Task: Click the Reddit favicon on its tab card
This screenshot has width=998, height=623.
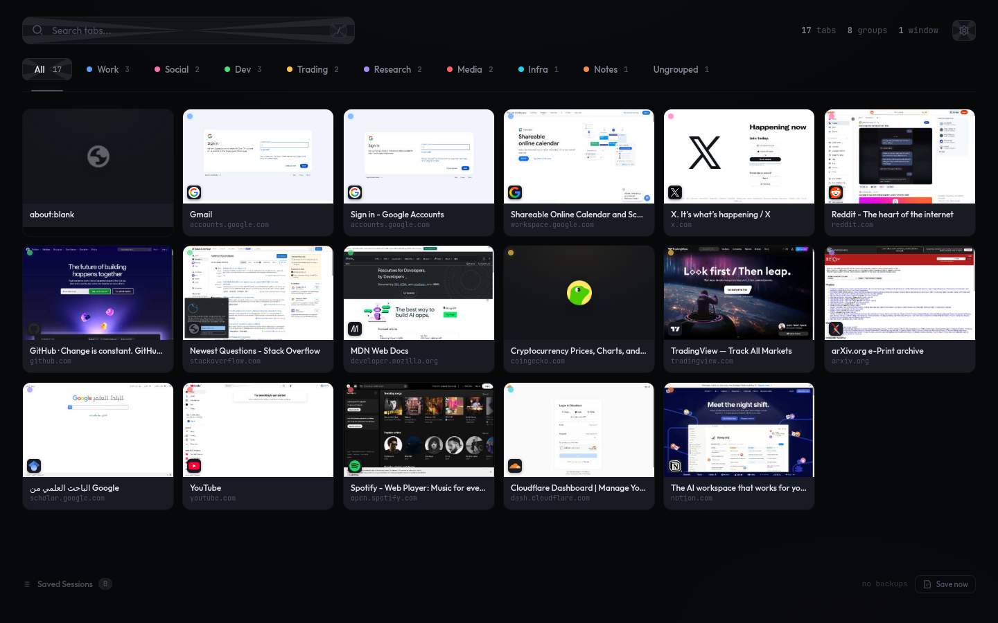Action: point(836,192)
